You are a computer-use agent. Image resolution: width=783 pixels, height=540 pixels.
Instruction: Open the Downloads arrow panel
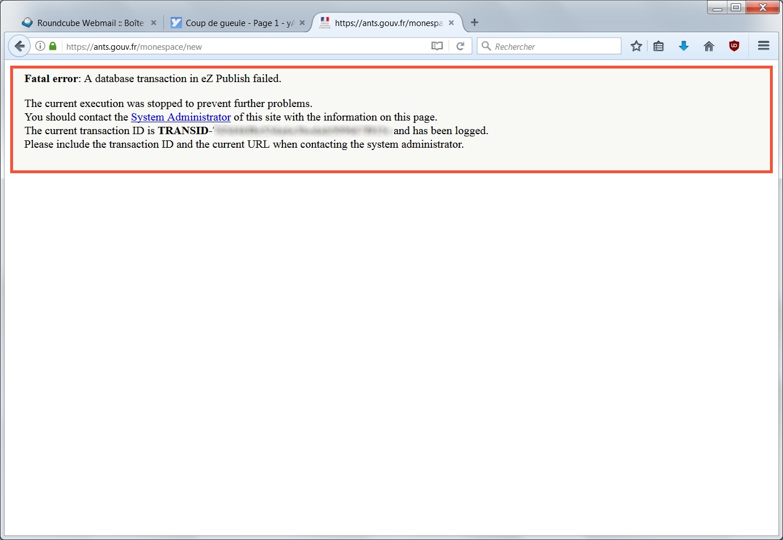pyautogui.click(x=684, y=46)
